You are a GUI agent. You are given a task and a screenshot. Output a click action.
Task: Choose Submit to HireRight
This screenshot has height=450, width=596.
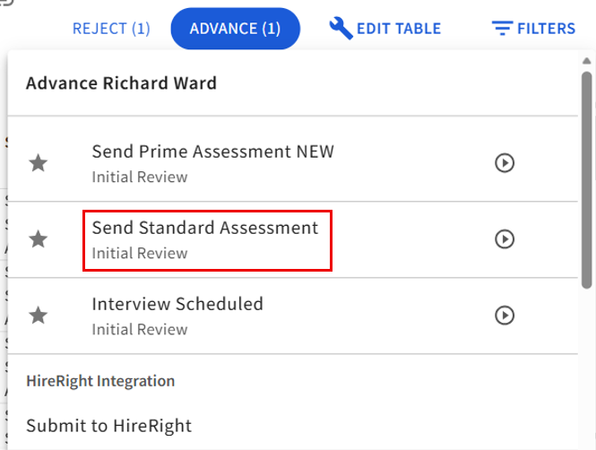click(108, 426)
